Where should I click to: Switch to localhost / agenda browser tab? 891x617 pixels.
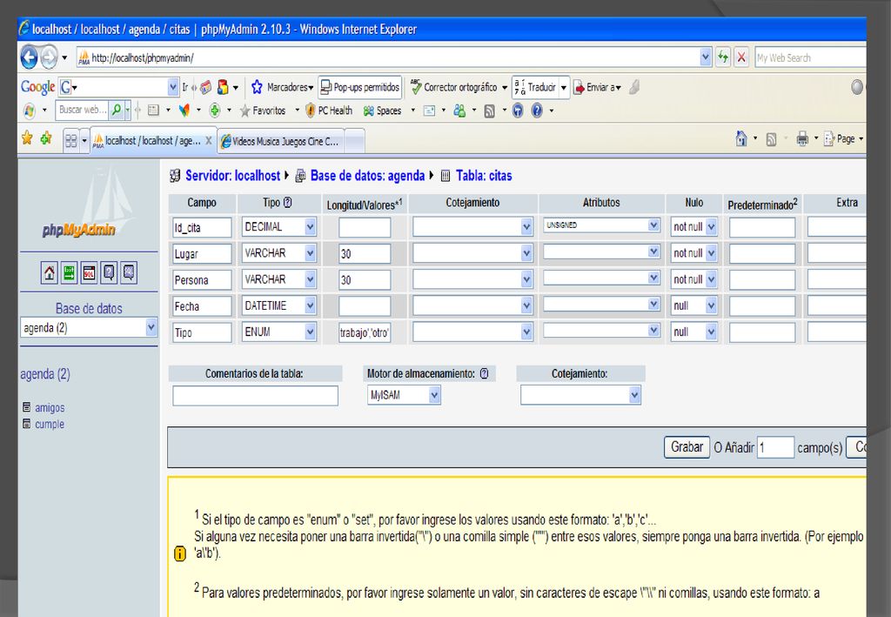coord(153,140)
